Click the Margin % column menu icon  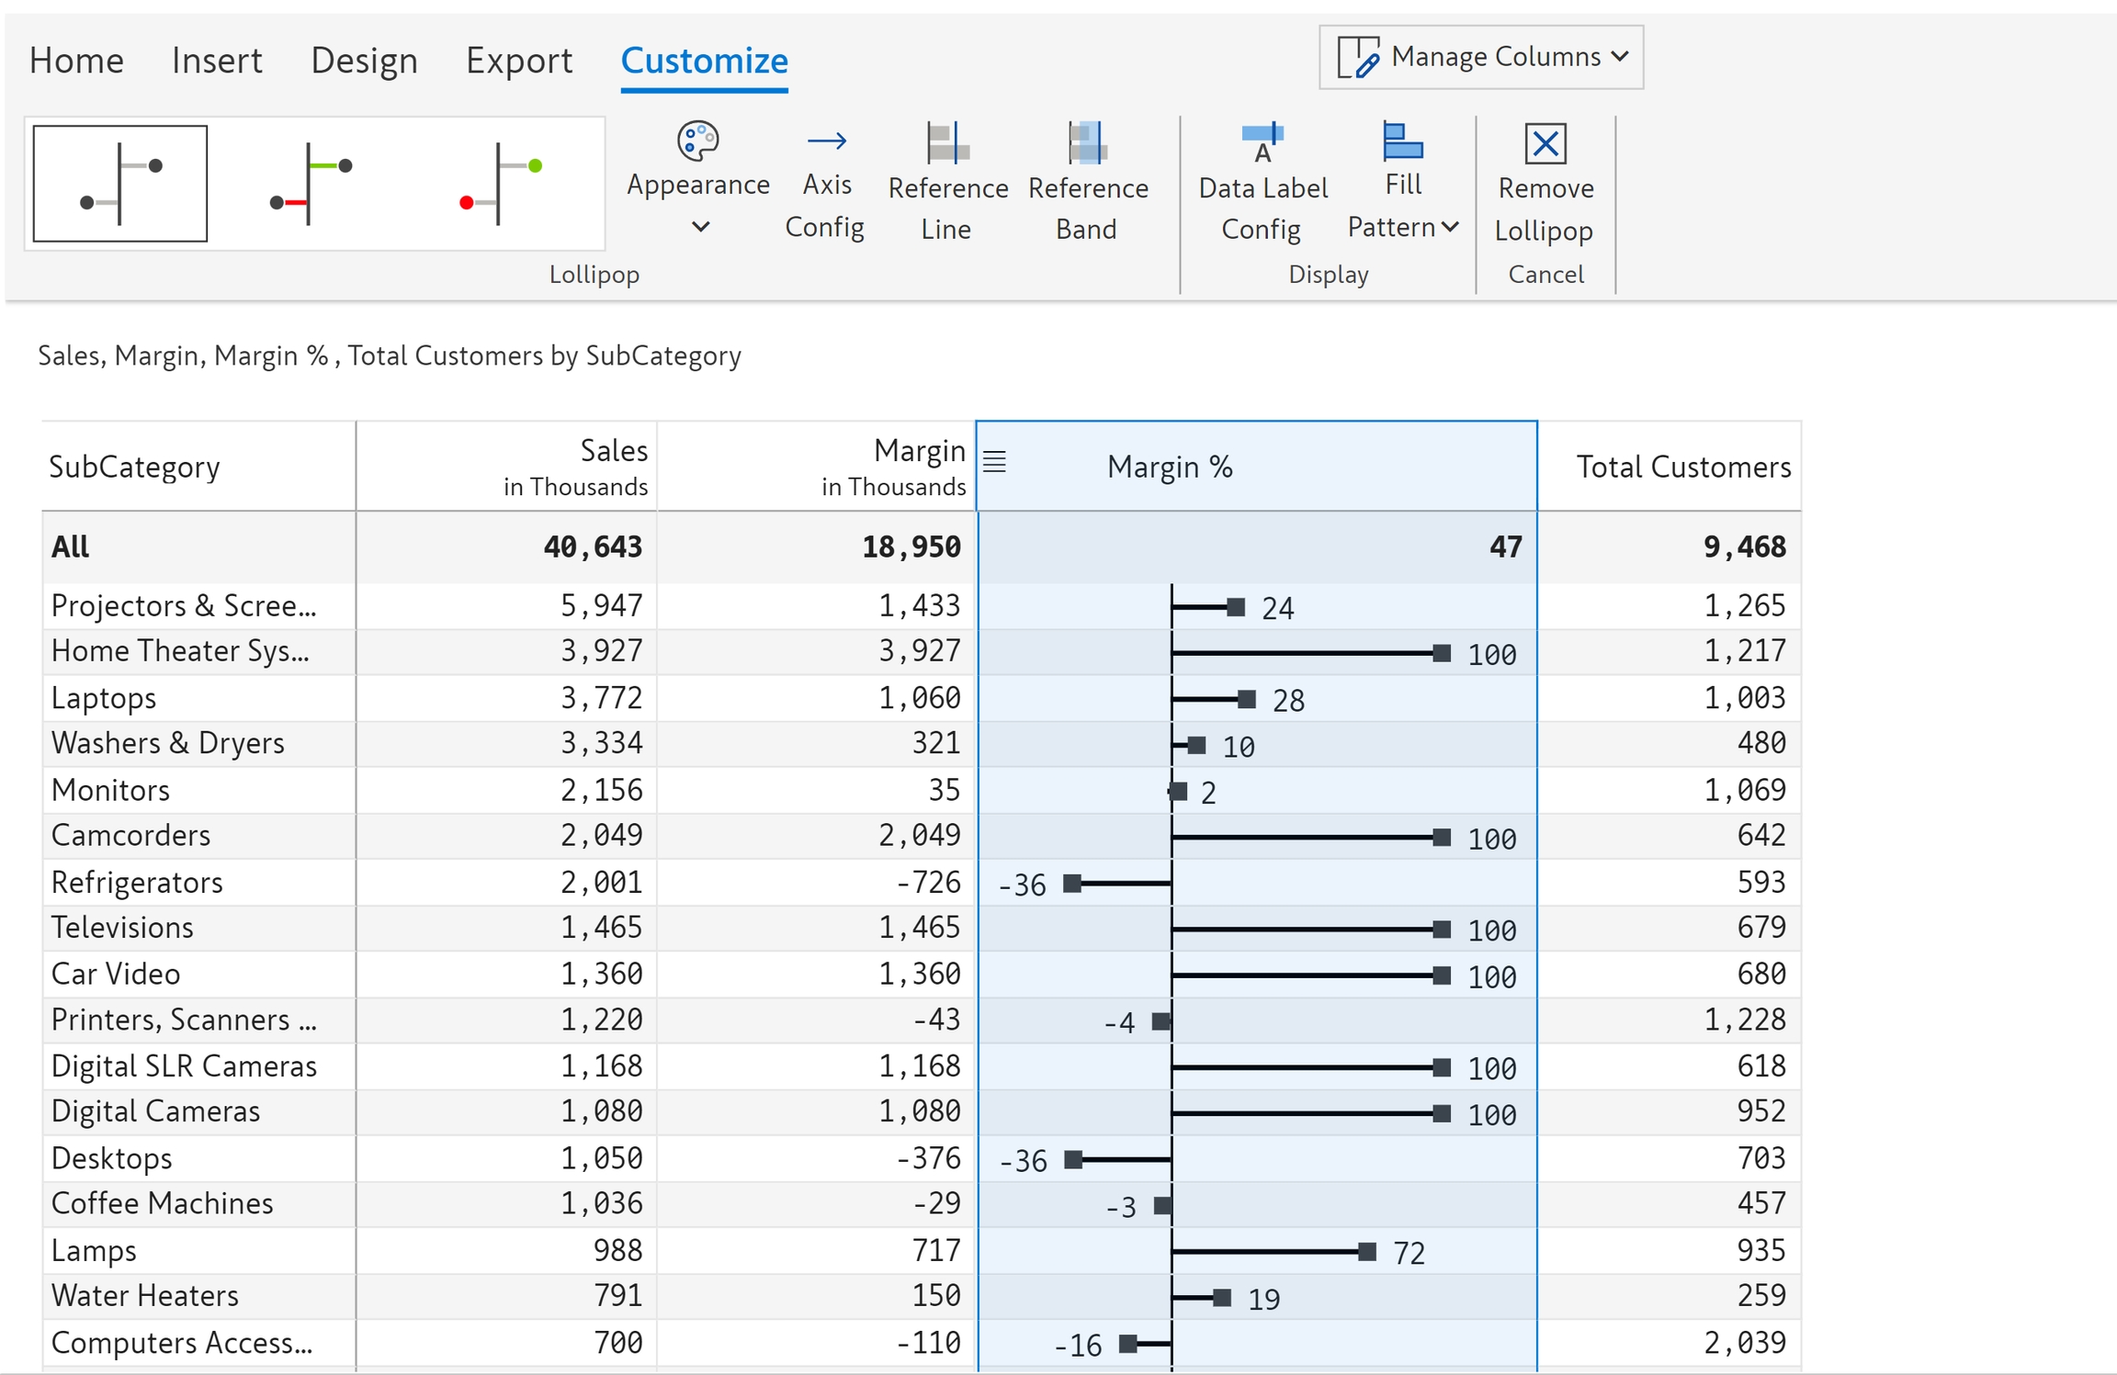994,462
